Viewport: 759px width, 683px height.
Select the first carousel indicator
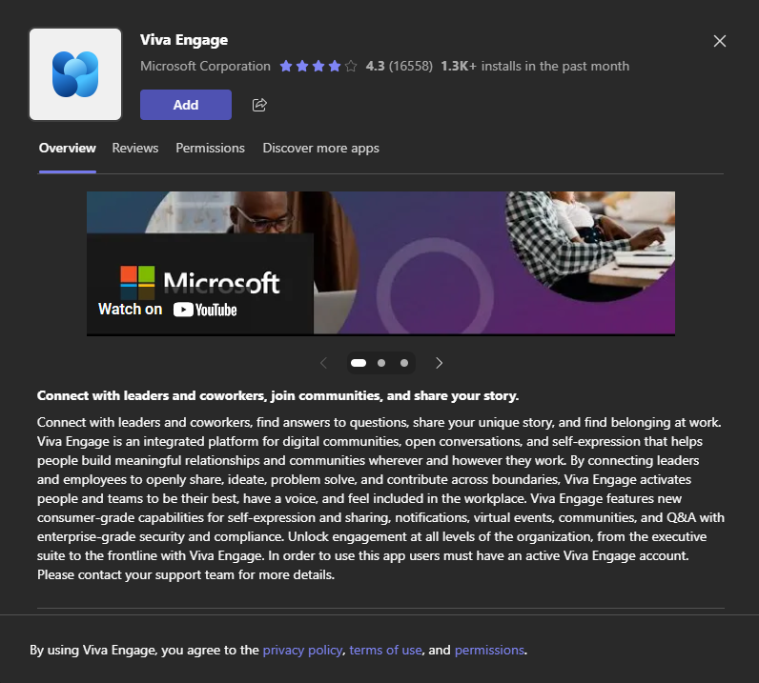click(x=359, y=363)
